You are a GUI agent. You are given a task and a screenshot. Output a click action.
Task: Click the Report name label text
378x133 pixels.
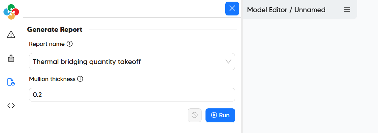47,44
